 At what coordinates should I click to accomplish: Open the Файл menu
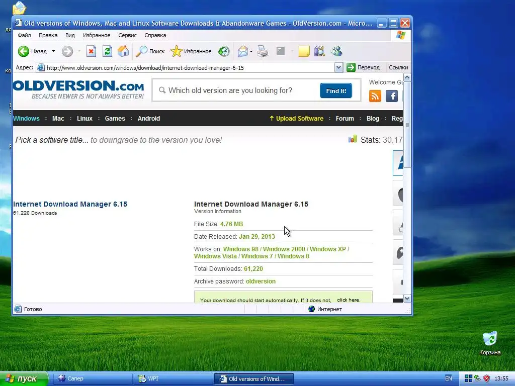[24, 35]
